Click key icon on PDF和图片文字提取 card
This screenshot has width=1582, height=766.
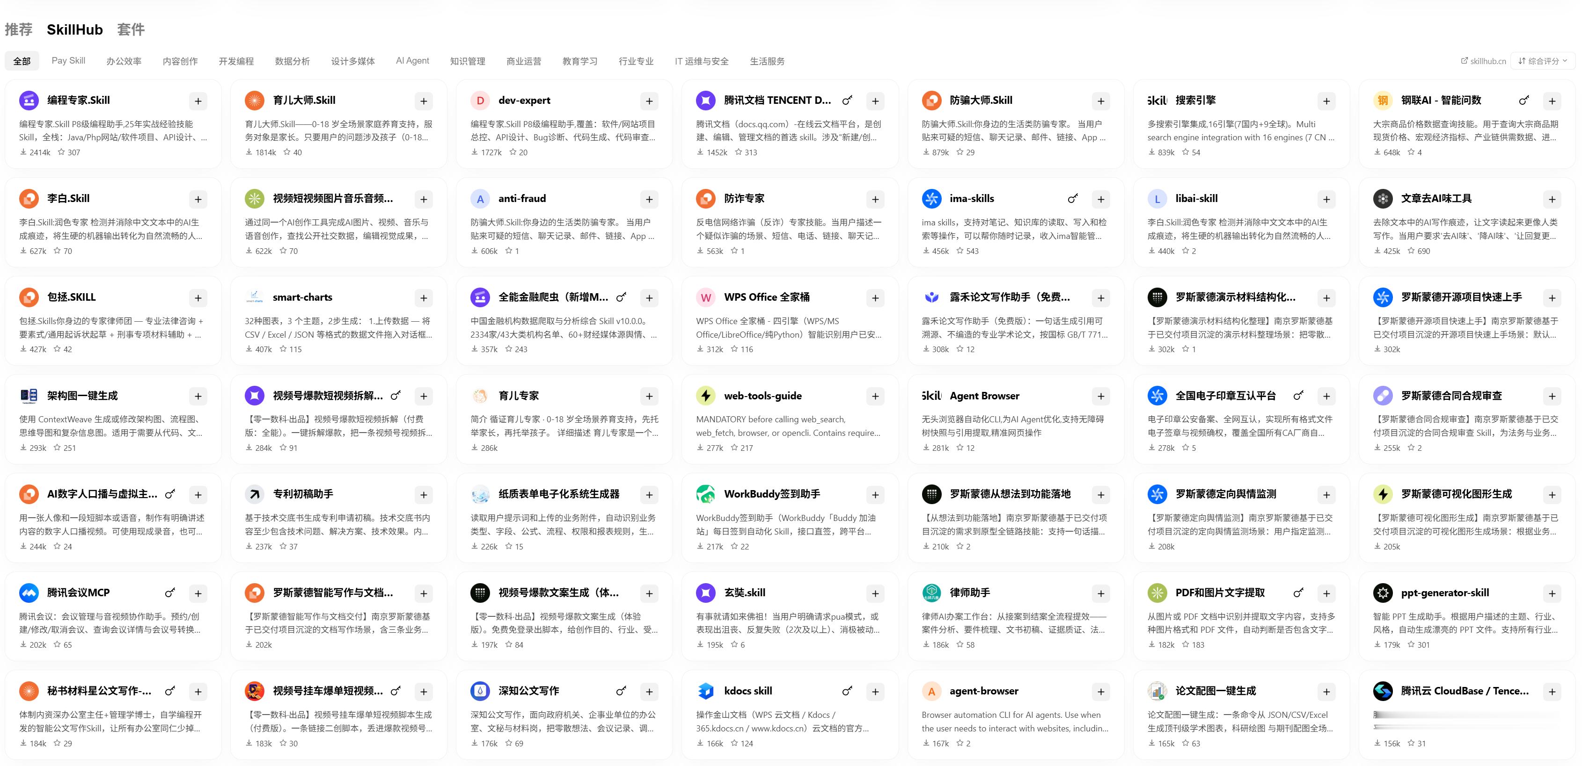click(x=1298, y=593)
